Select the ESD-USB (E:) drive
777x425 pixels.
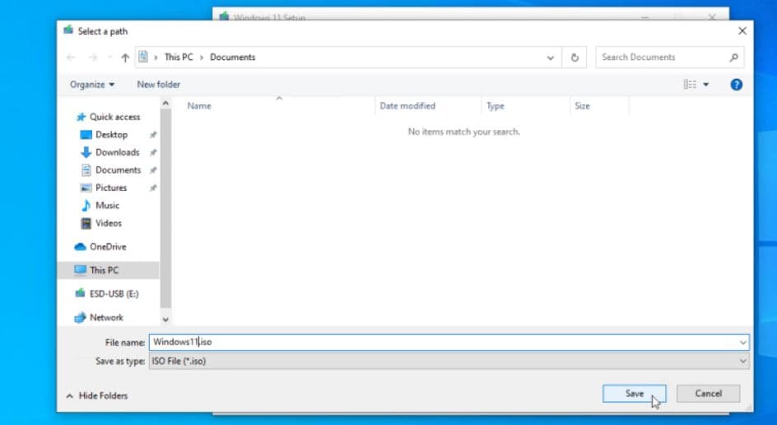click(x=114, y=294)
